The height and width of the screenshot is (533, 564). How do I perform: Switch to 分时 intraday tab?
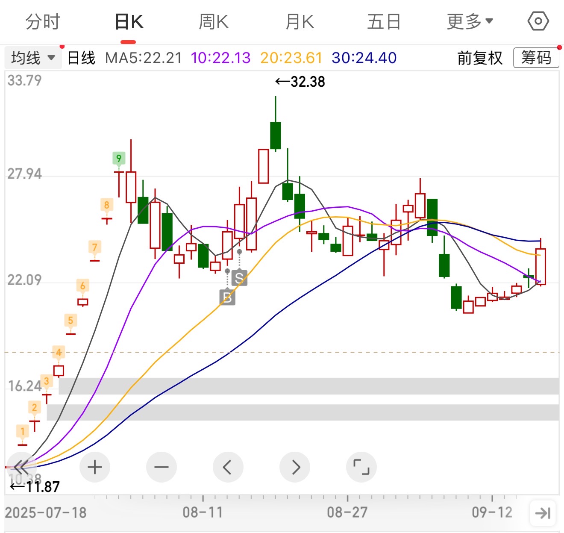pos(42,21)
